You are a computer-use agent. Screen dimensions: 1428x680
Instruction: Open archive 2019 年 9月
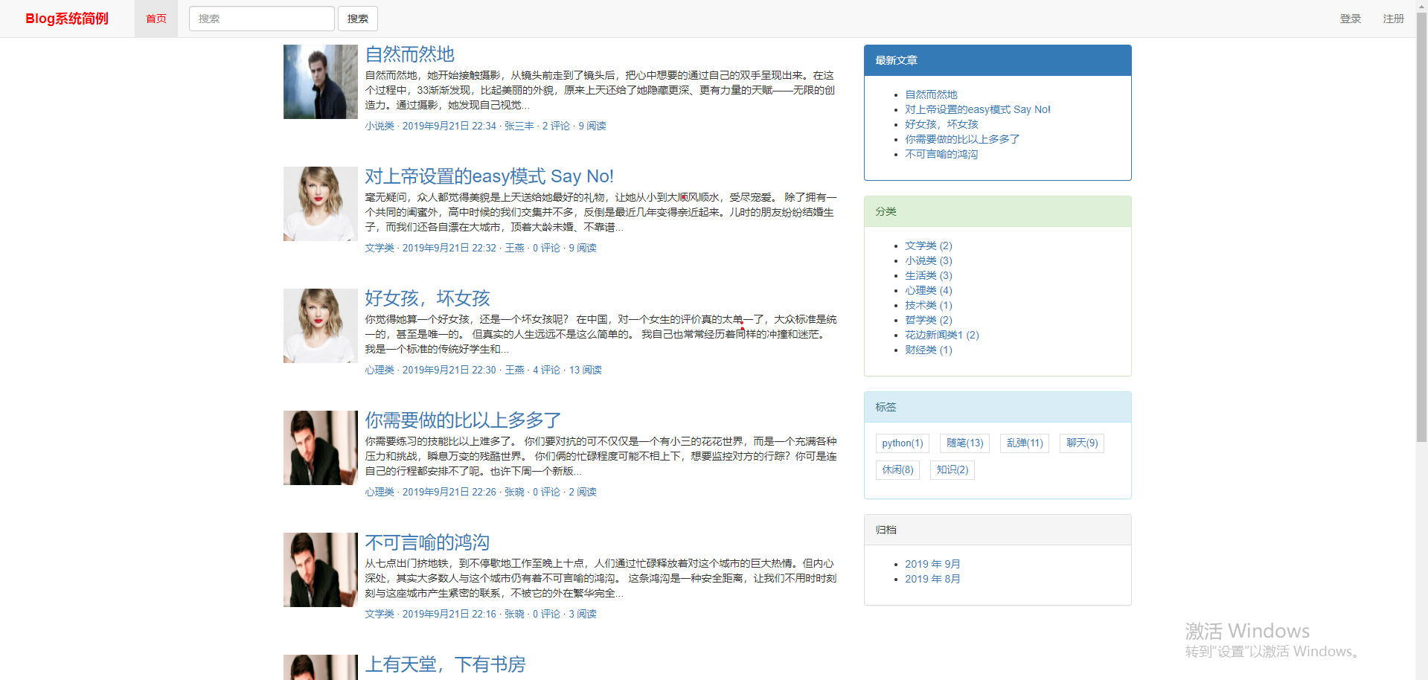pyautogui.click(x=933, y=564)
